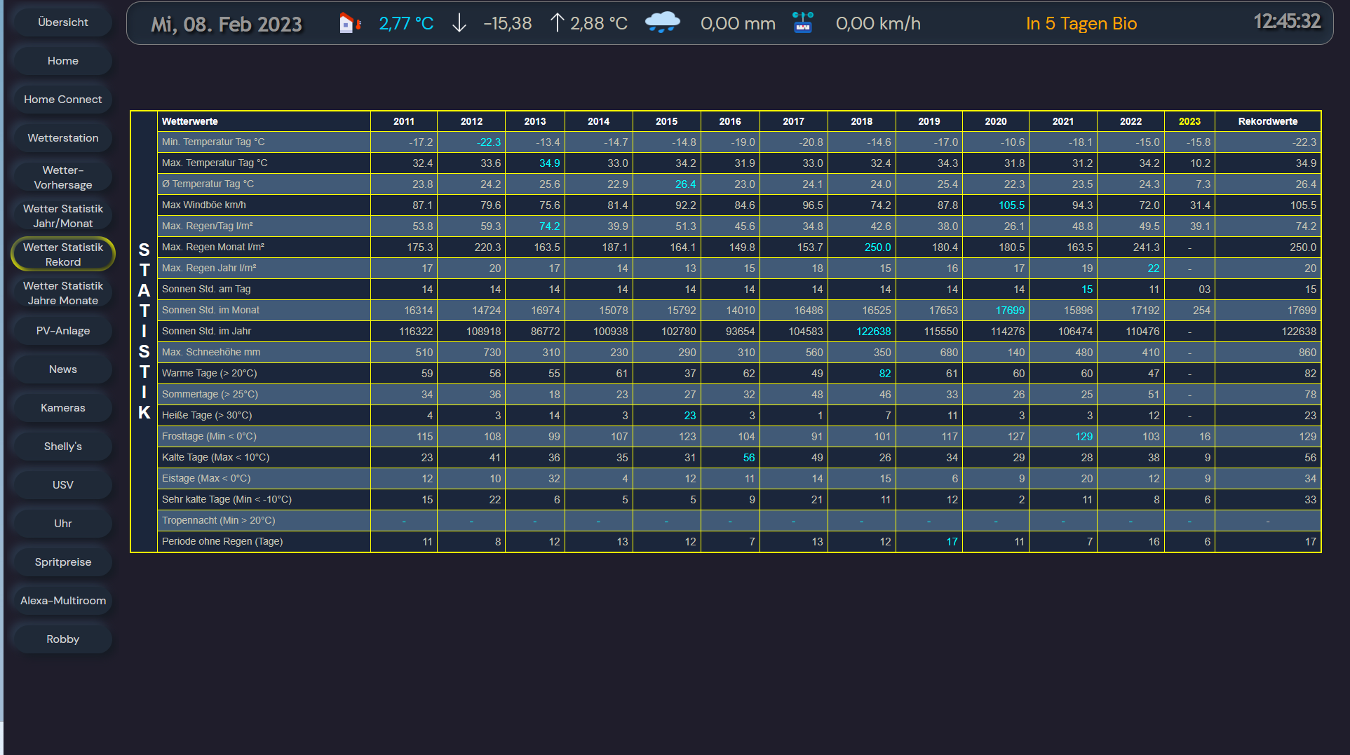1350x755 pixels.
Task: Click the clock showing 12:45:32
Action: 1287,22
